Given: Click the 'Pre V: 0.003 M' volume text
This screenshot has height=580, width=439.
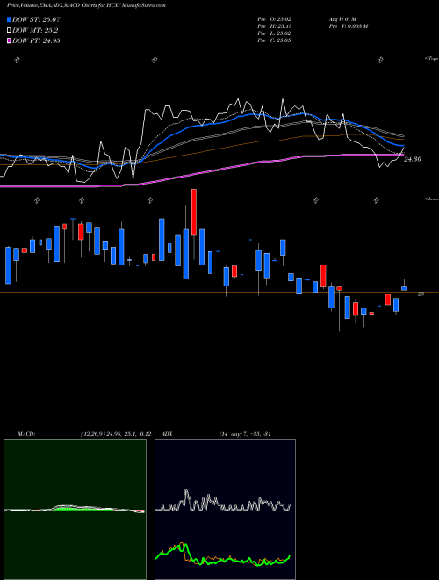Looking at the screenshot, I should pos(348,25).
